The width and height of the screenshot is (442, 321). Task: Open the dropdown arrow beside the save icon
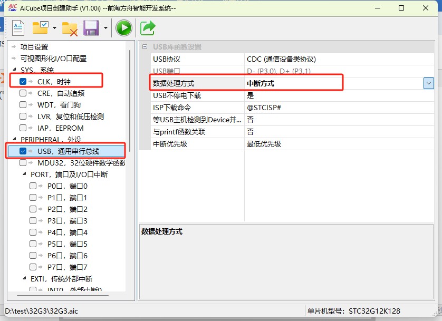[x=105, y=28]
